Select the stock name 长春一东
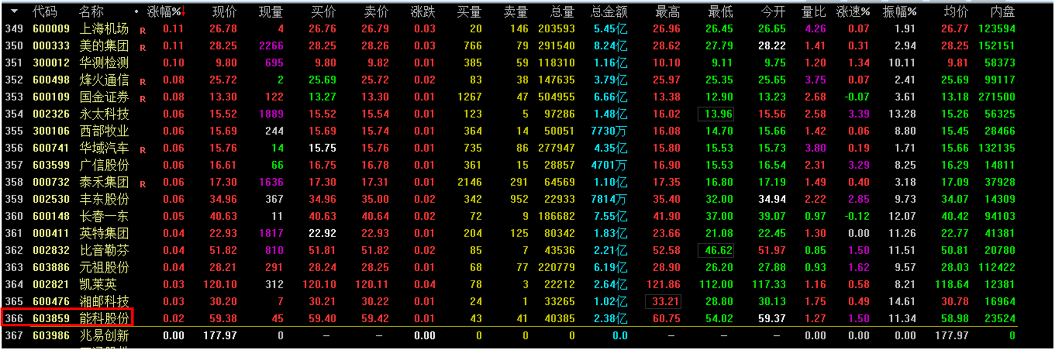This screenshot has width=1054, height=349. click(x=104, y=216)
